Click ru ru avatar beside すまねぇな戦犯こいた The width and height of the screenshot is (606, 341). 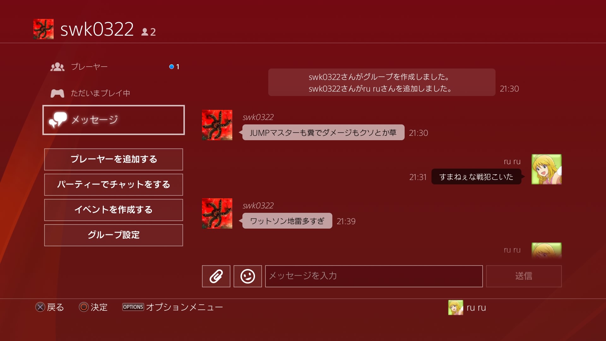coord(547,169)
